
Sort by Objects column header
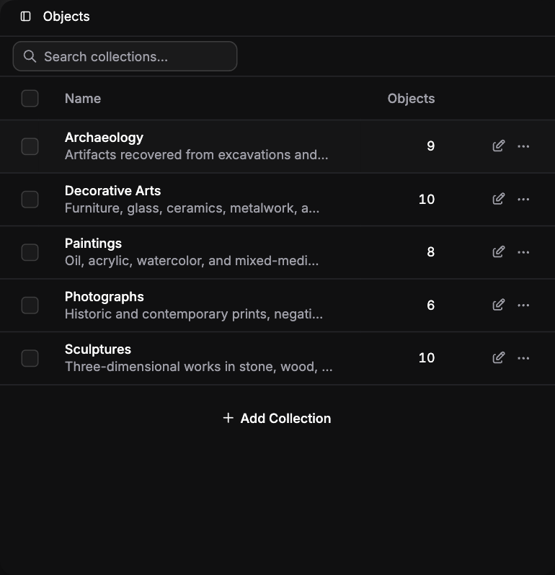tap(411, 99)
